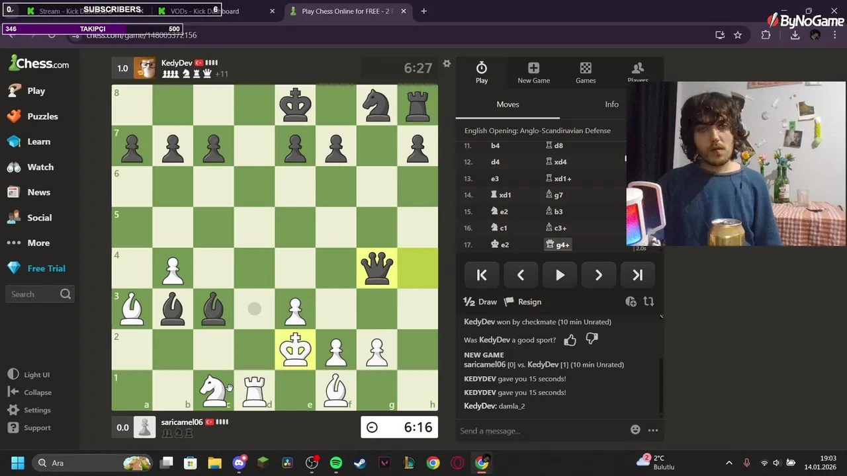Click the white rook on d1
Screen dimensions: 847x476
point(254,390)
